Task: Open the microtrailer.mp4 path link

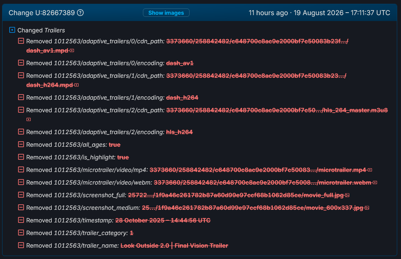Action: 258,170
